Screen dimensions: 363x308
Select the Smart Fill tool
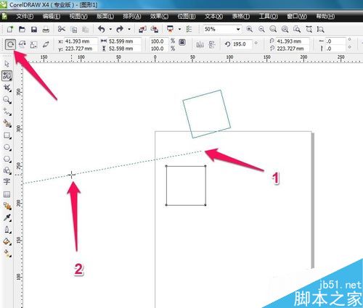coord(7,123)
